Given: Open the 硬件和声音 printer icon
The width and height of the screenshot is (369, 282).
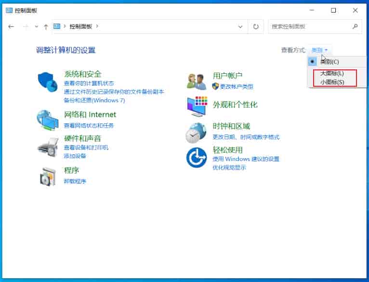Looking at the screenshot, I should tap(48, 147).
